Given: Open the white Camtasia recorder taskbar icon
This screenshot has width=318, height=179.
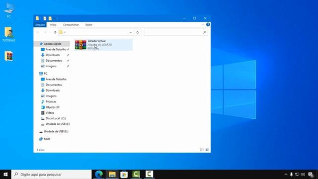Looking at the screenshot, I should click(149, 175).
